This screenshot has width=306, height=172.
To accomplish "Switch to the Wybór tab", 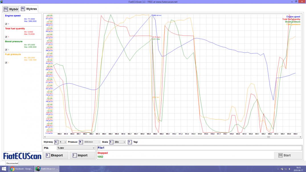I will [11, 9].
